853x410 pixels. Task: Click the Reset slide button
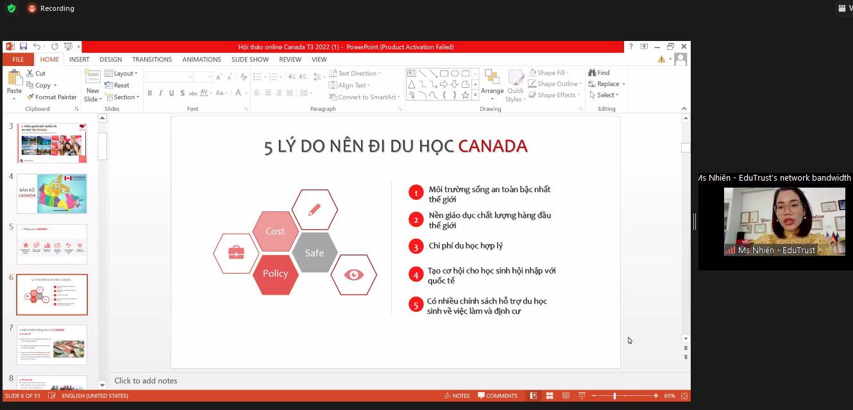pyautogui.click(x=117, y=85)
